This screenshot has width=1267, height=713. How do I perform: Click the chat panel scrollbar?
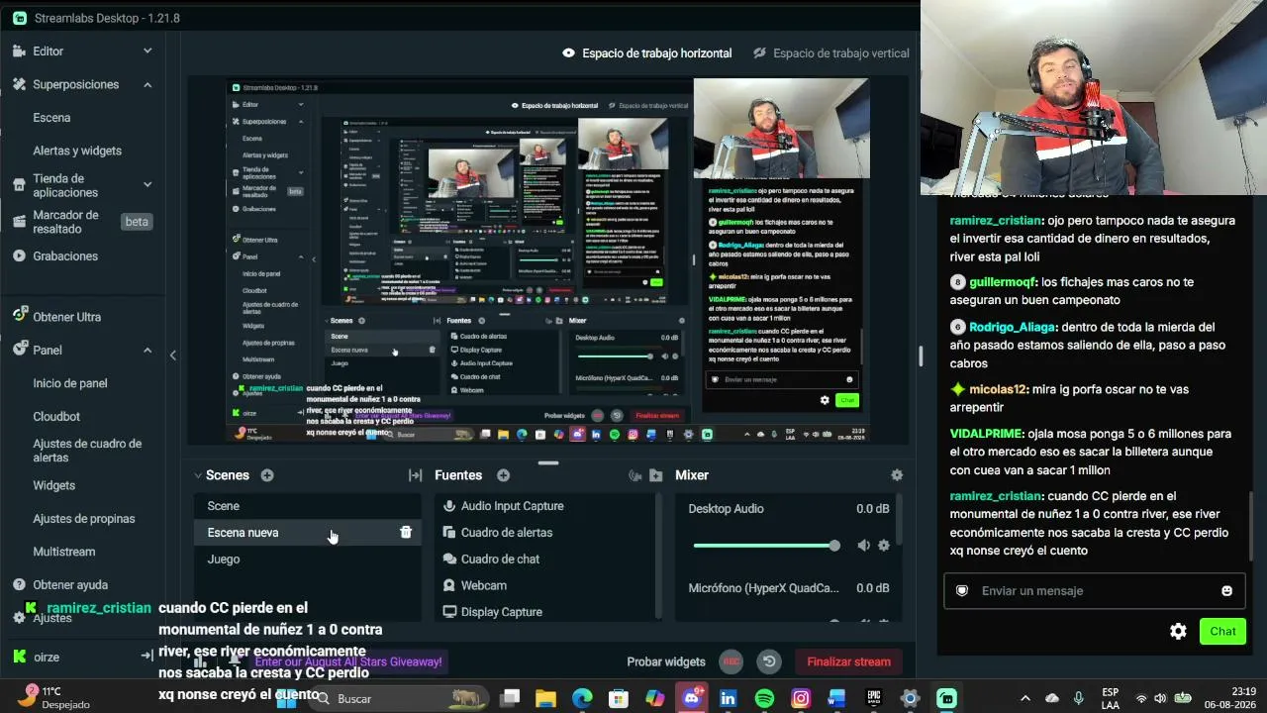click(1251, 525)
